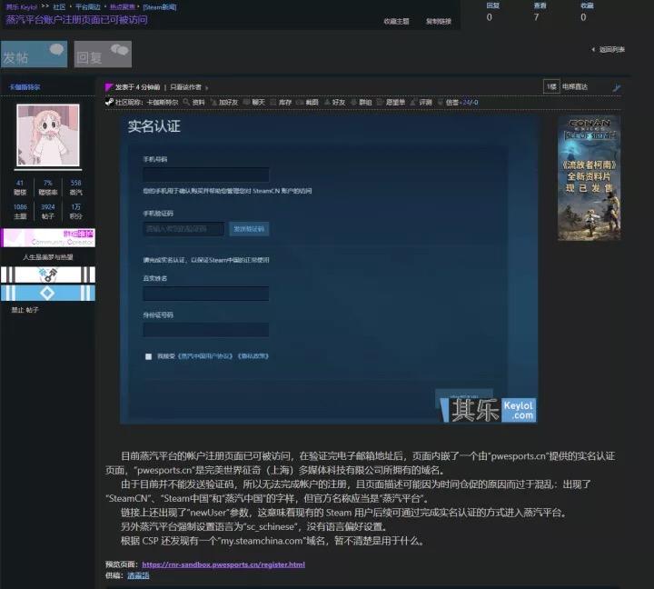654x589 pixels.
Task: Click the embedded 实名认证 screenshot image
Action: tap(329, 269)
